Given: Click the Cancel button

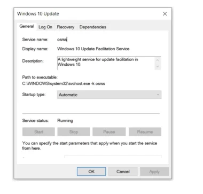Looking at the screenshot, I should click(x=123, y=172).
